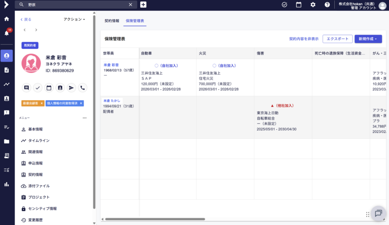This screenshot has width=389, height=225.
Task: Remove the 個人情報の同意取得済 tag
Action: (x=81, y=103)
